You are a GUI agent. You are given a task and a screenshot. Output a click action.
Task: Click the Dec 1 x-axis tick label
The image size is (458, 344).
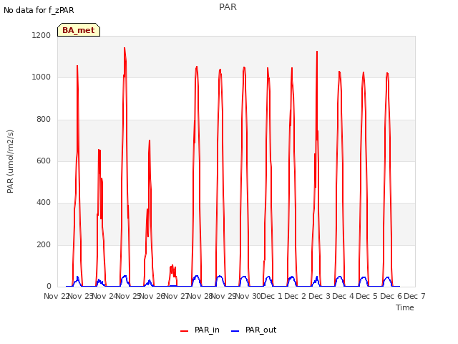coord(271,296)
